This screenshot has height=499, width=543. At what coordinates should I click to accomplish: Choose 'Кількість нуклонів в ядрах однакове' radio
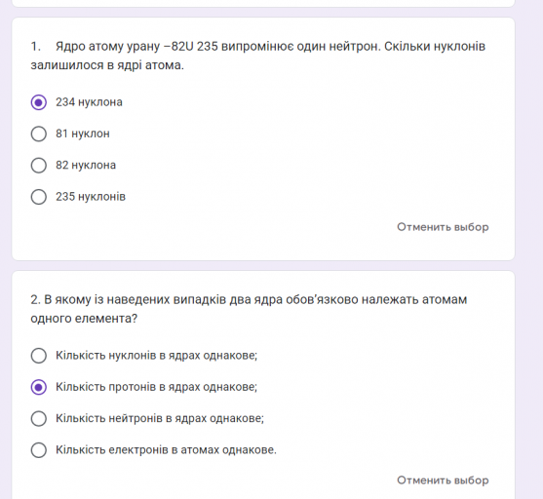pyautogui.click(x=38, y=356)
